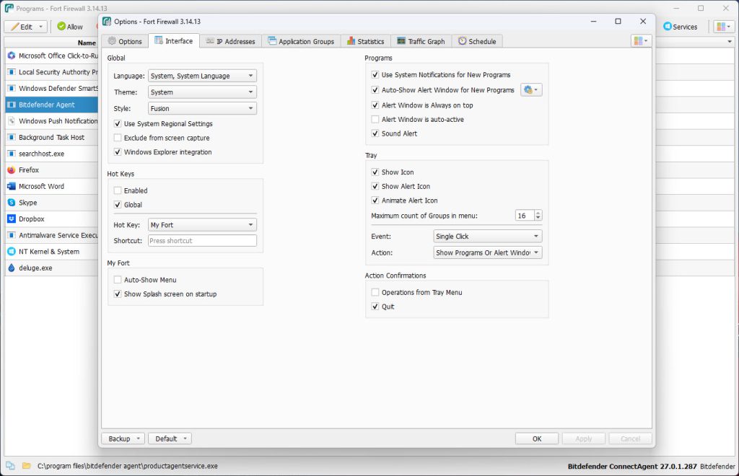The image size is (739, 476).
Task: Open the Hot Key dropdown showing My Fort
Action: pos(202,225)
